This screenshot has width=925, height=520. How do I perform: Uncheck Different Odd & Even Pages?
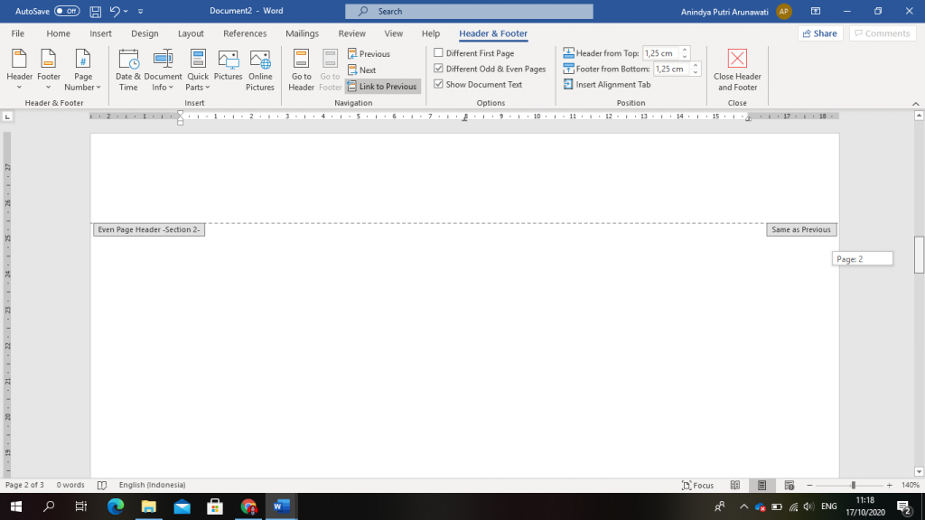point(438,69)
